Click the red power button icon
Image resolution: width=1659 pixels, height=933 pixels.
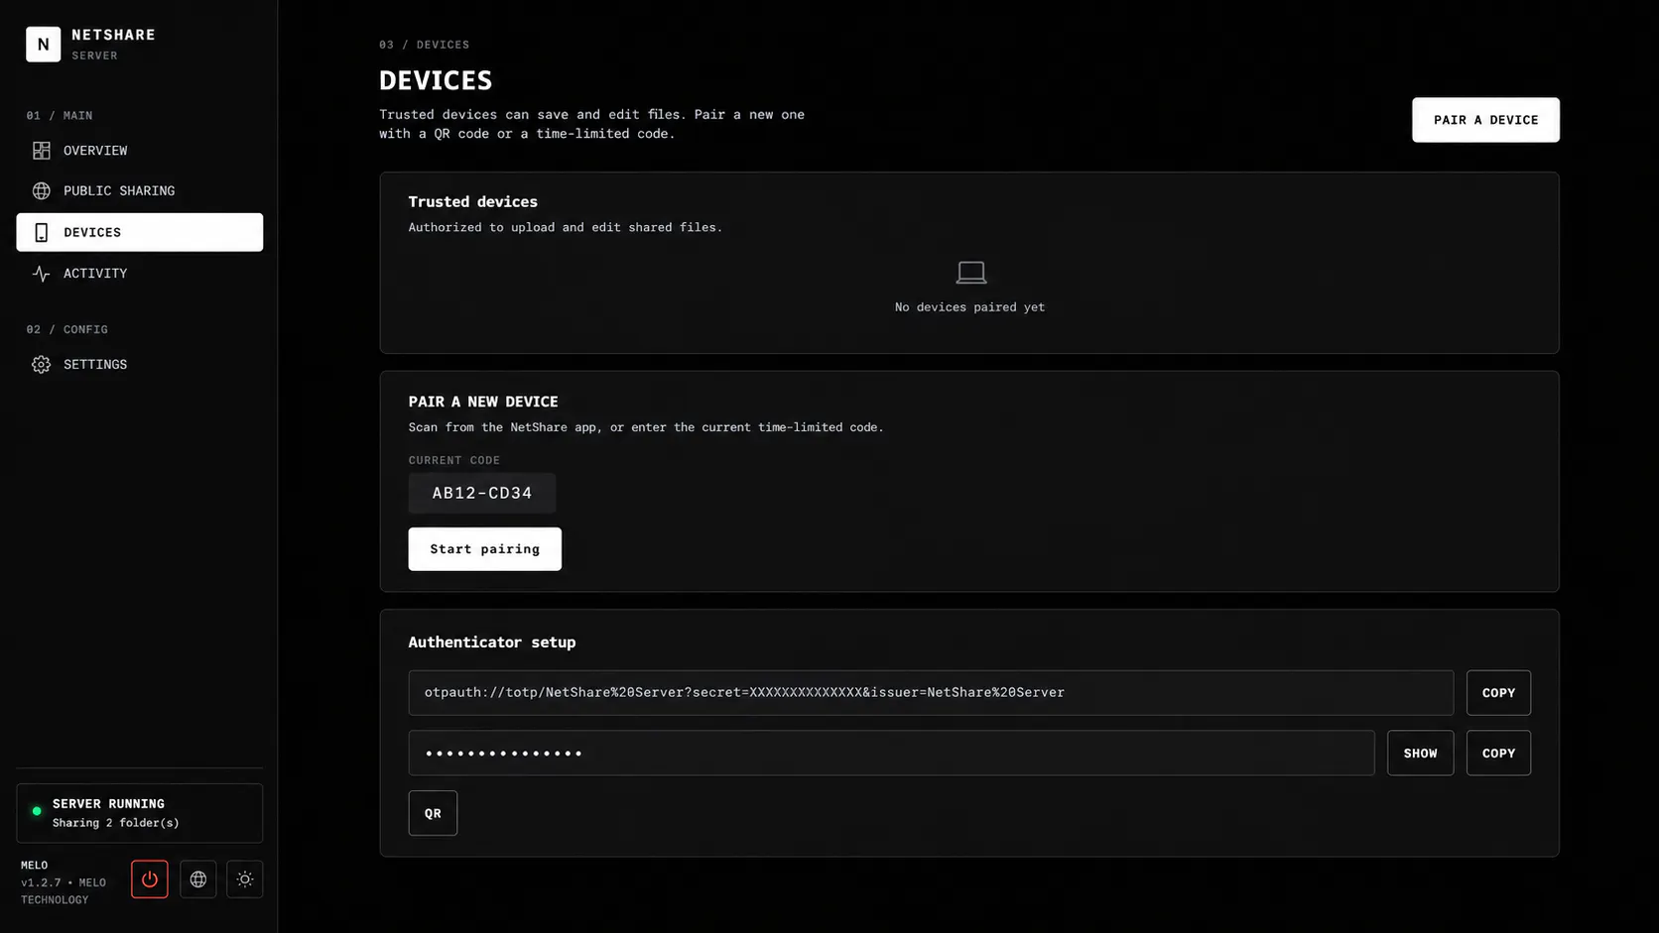(x=150, y=879)
